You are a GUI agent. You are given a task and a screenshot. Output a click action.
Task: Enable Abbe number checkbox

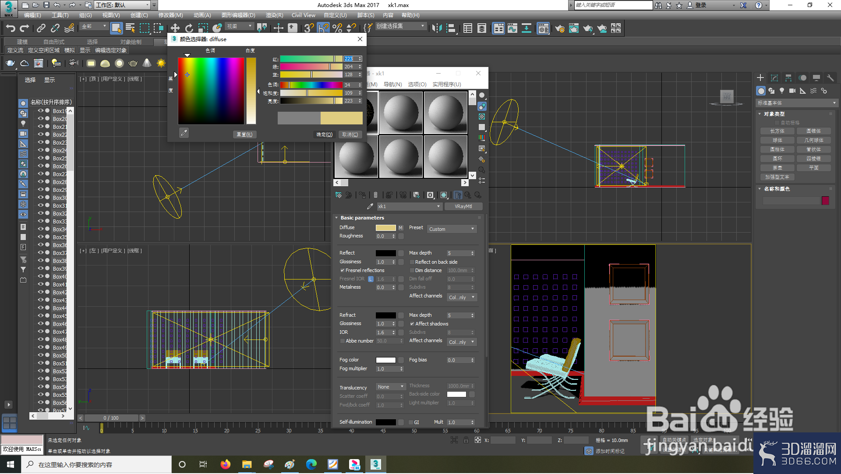point(342,341)
